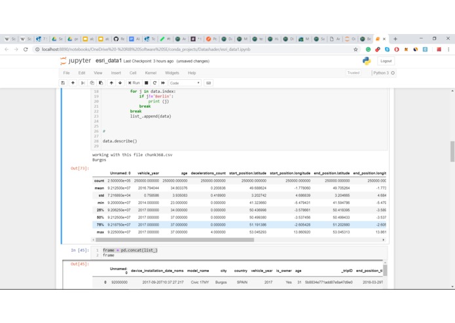Click the decelerations_count column header
Screen dimensions: 455x323
pos(208,173)
